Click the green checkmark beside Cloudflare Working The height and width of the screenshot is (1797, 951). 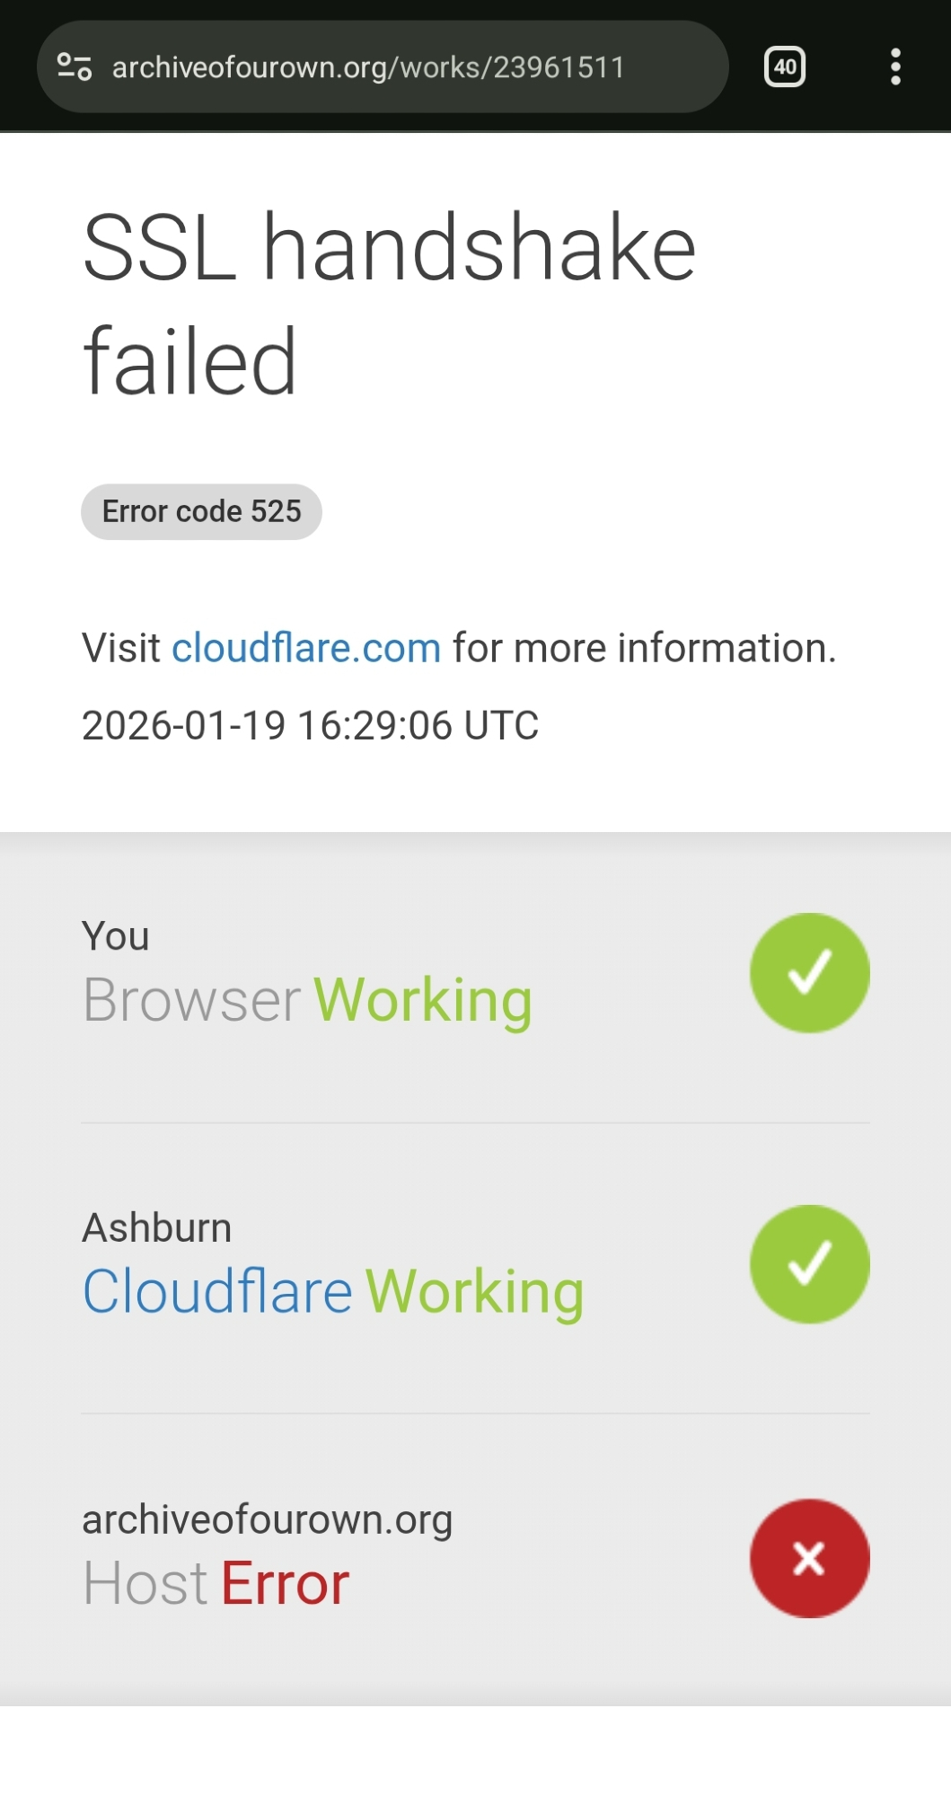809,1264
